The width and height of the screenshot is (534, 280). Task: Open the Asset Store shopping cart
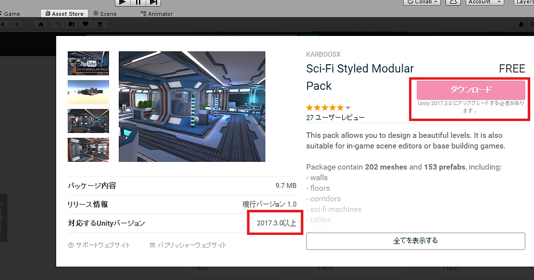pos(100,24)
